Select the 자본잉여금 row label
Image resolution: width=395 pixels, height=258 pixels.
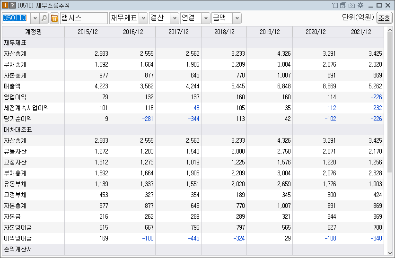coord(18,228)
